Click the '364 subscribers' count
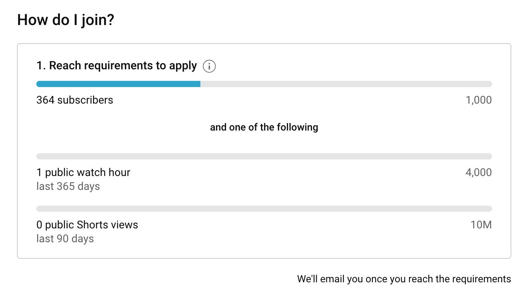 tap(75, 100)
